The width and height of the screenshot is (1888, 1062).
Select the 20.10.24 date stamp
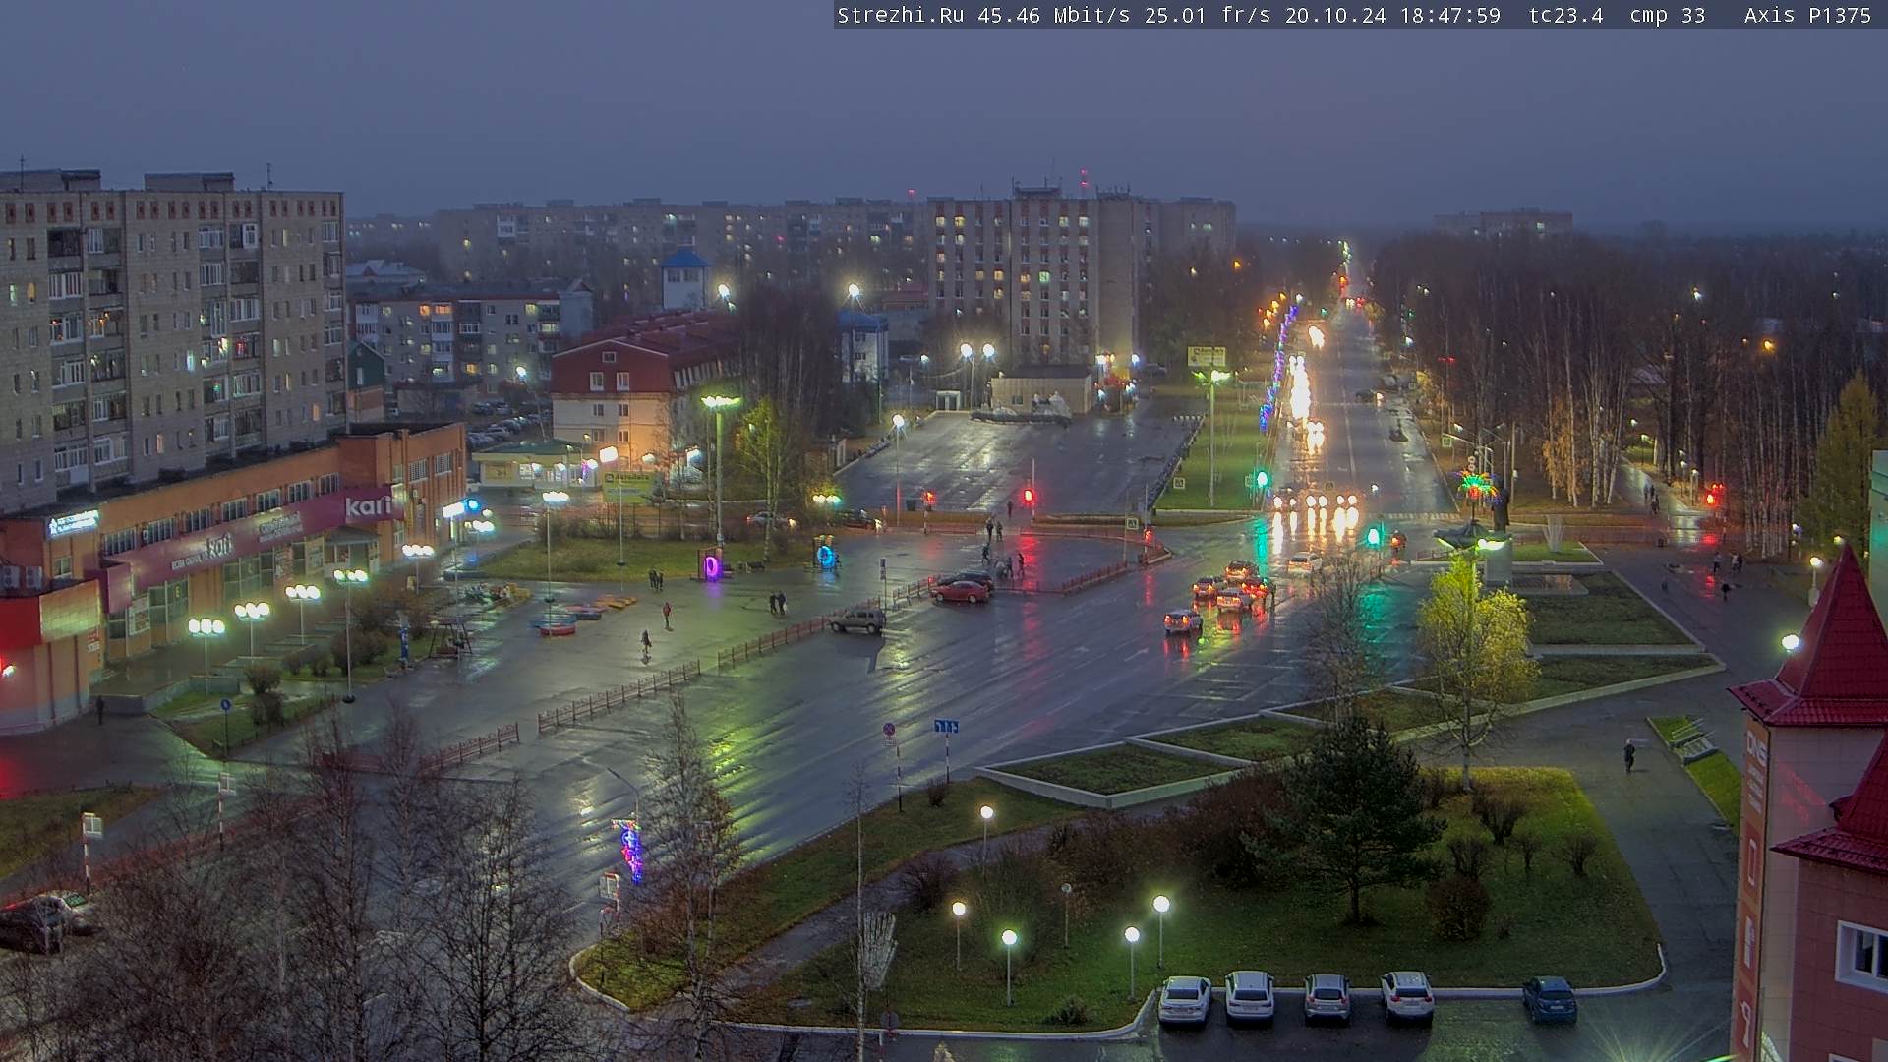point(1335,15)
